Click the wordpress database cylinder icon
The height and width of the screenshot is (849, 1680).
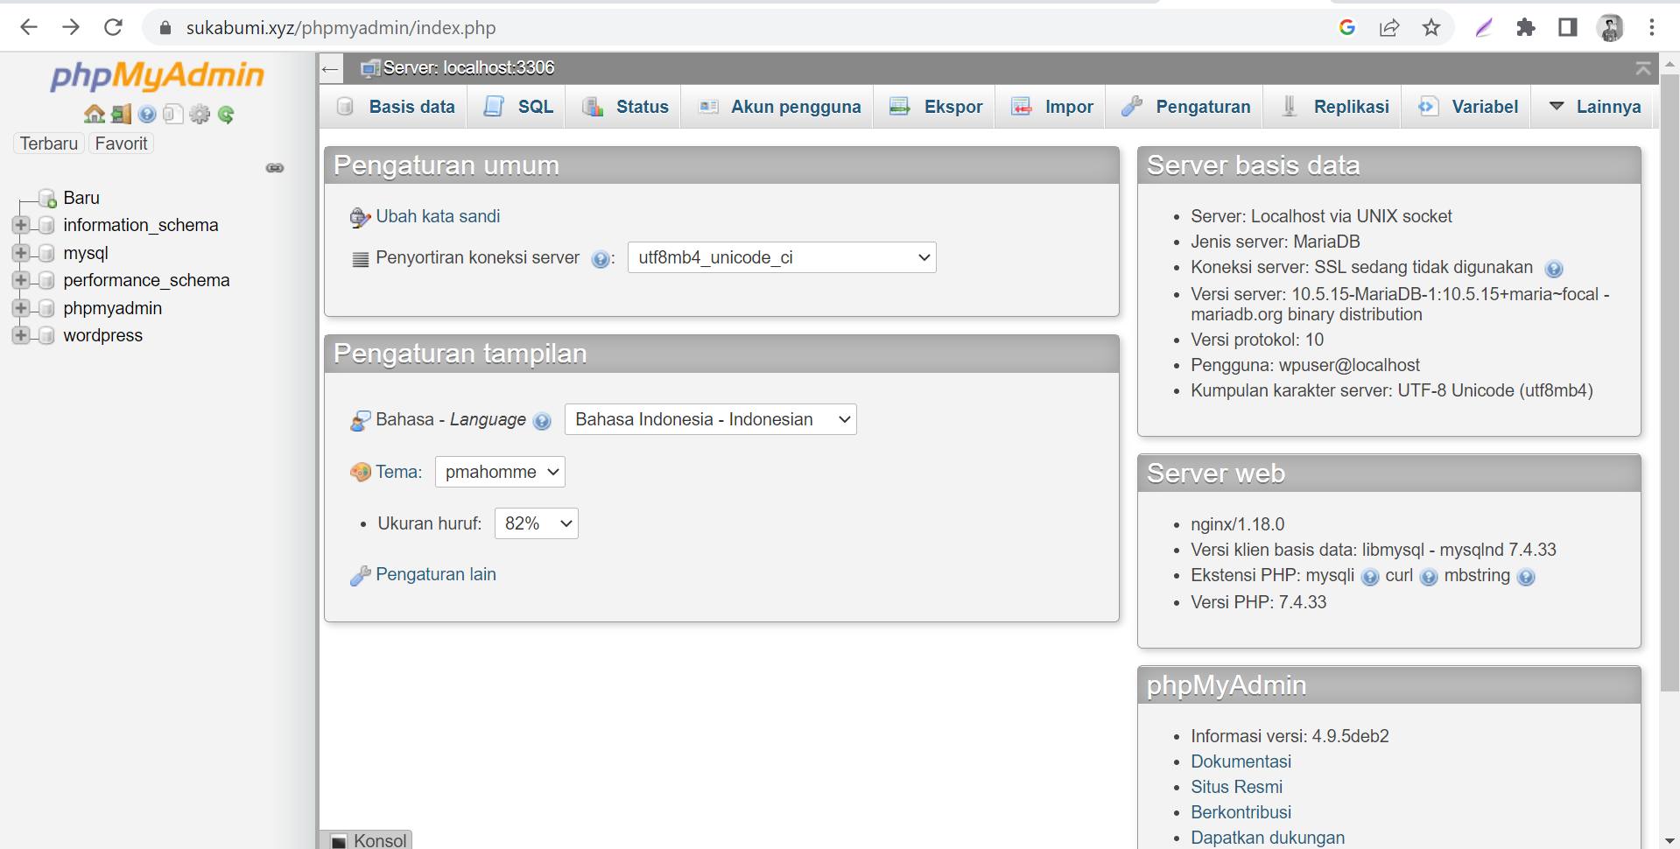click(46, 335)
